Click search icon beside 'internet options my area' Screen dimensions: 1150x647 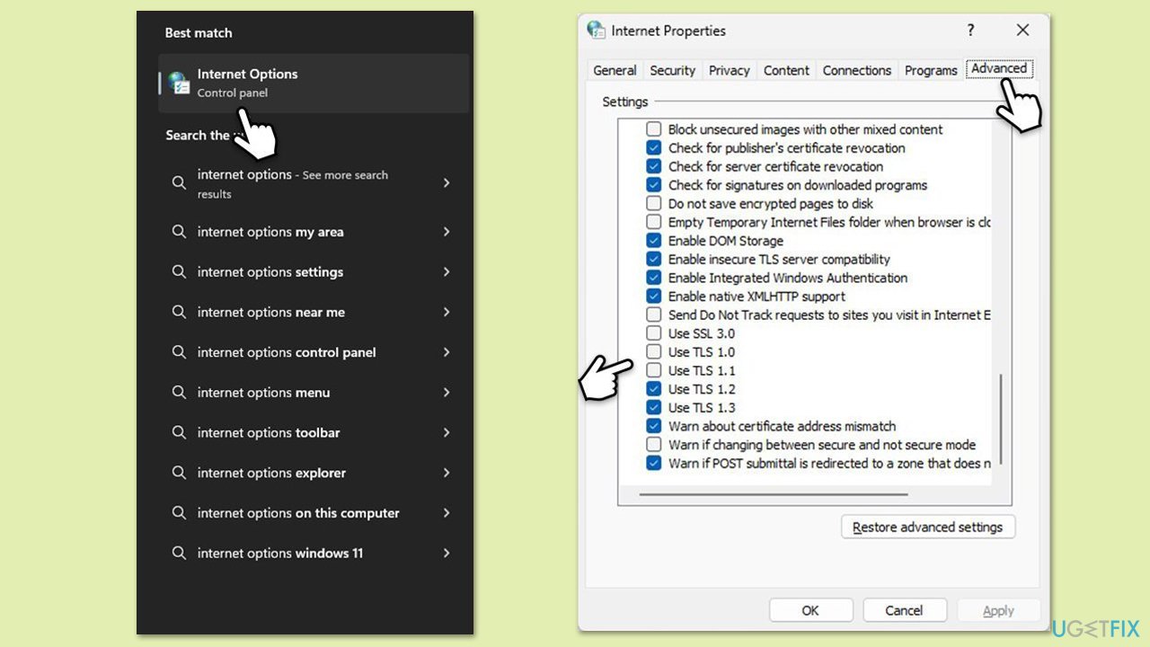179,232
